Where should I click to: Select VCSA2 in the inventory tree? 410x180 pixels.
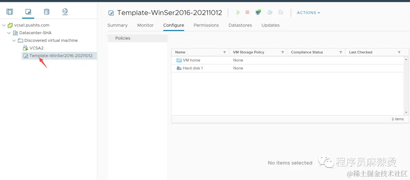click(x=36, y=48)
